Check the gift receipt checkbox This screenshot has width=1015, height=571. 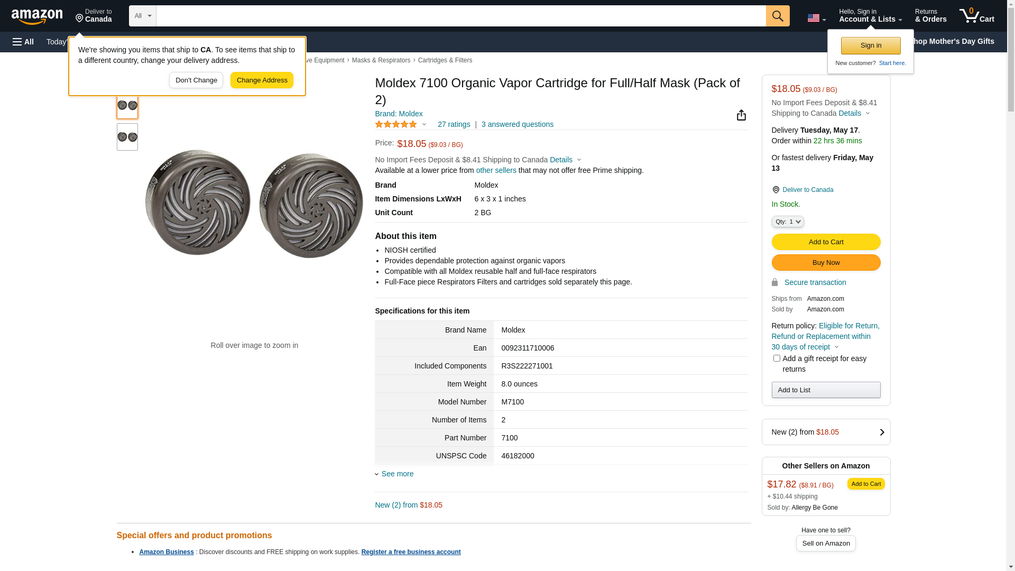point(777,358)
